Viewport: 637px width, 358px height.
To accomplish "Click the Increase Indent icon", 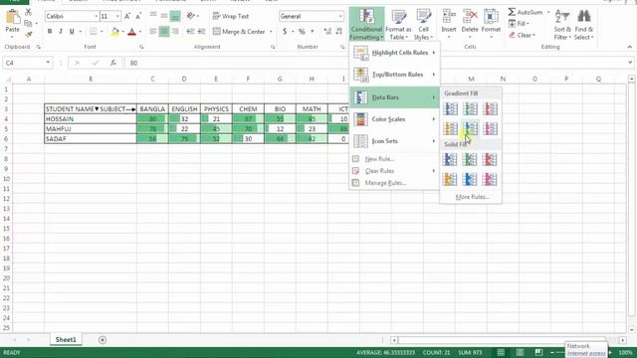I will click(x=201, y=31).
